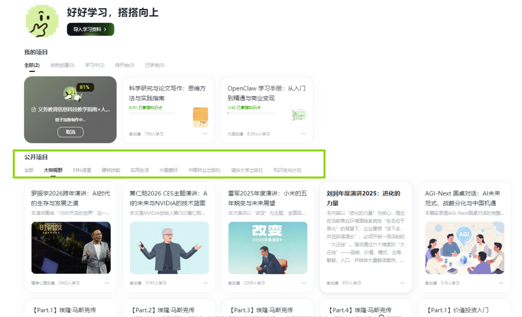Click the 科学研究与论文写作 book cover thumbnail
Viewport: 522px width, 317px height.
click(201, 117)
